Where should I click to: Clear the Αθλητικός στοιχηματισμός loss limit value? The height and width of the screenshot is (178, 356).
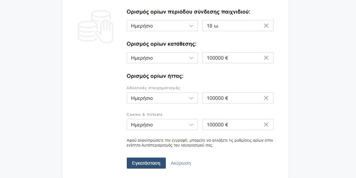(x=266, y=98)
